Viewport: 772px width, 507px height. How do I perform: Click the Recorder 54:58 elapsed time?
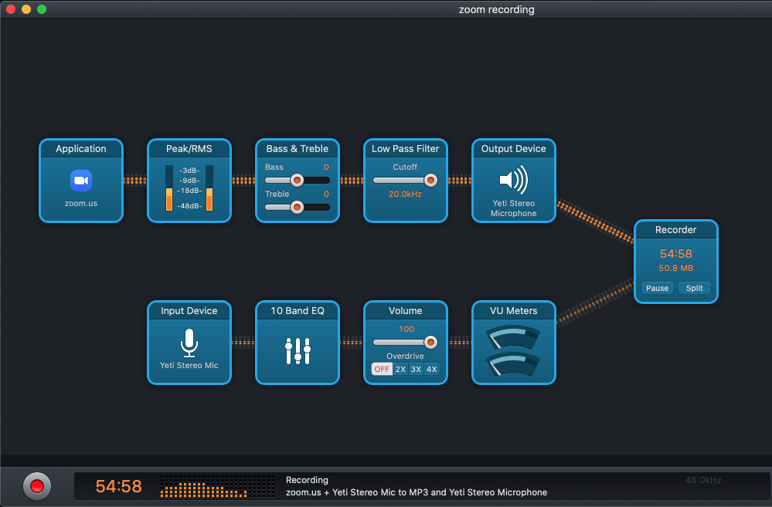pyautogui.click(x=675, y=254)
